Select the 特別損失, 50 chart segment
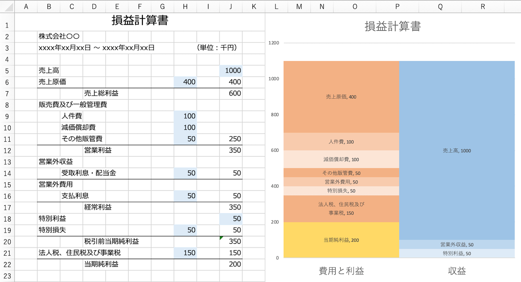This screenshot has width=521, height=282. [341, 191]
